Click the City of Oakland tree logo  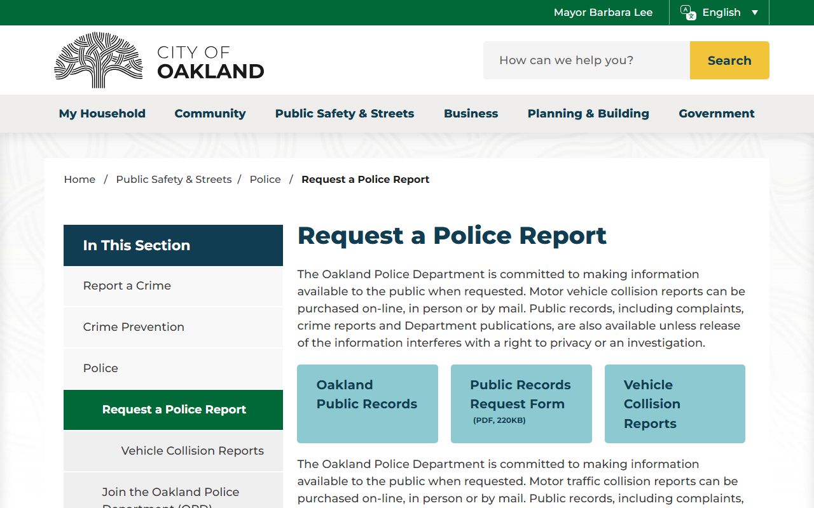pos(98,60)
